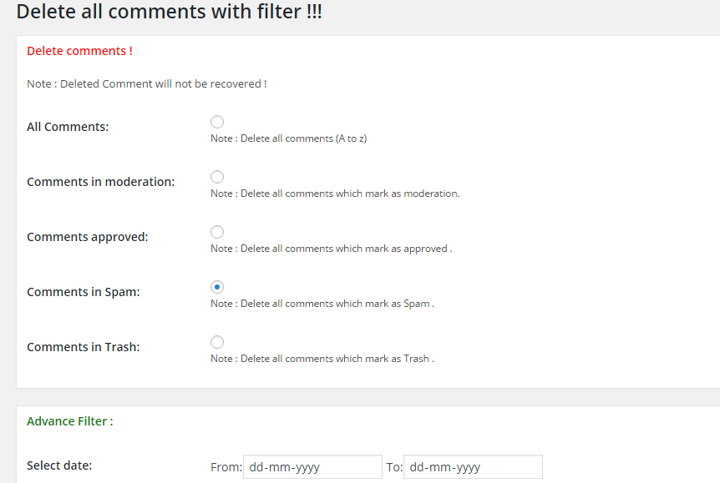
Task: Click the note about comments marked as approved
Action: [x=331, y=249]
